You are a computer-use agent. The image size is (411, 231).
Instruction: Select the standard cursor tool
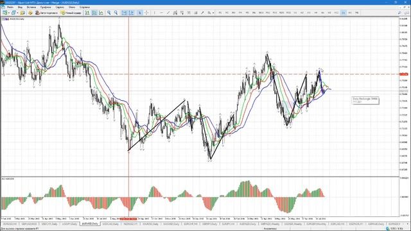(140, 13)
